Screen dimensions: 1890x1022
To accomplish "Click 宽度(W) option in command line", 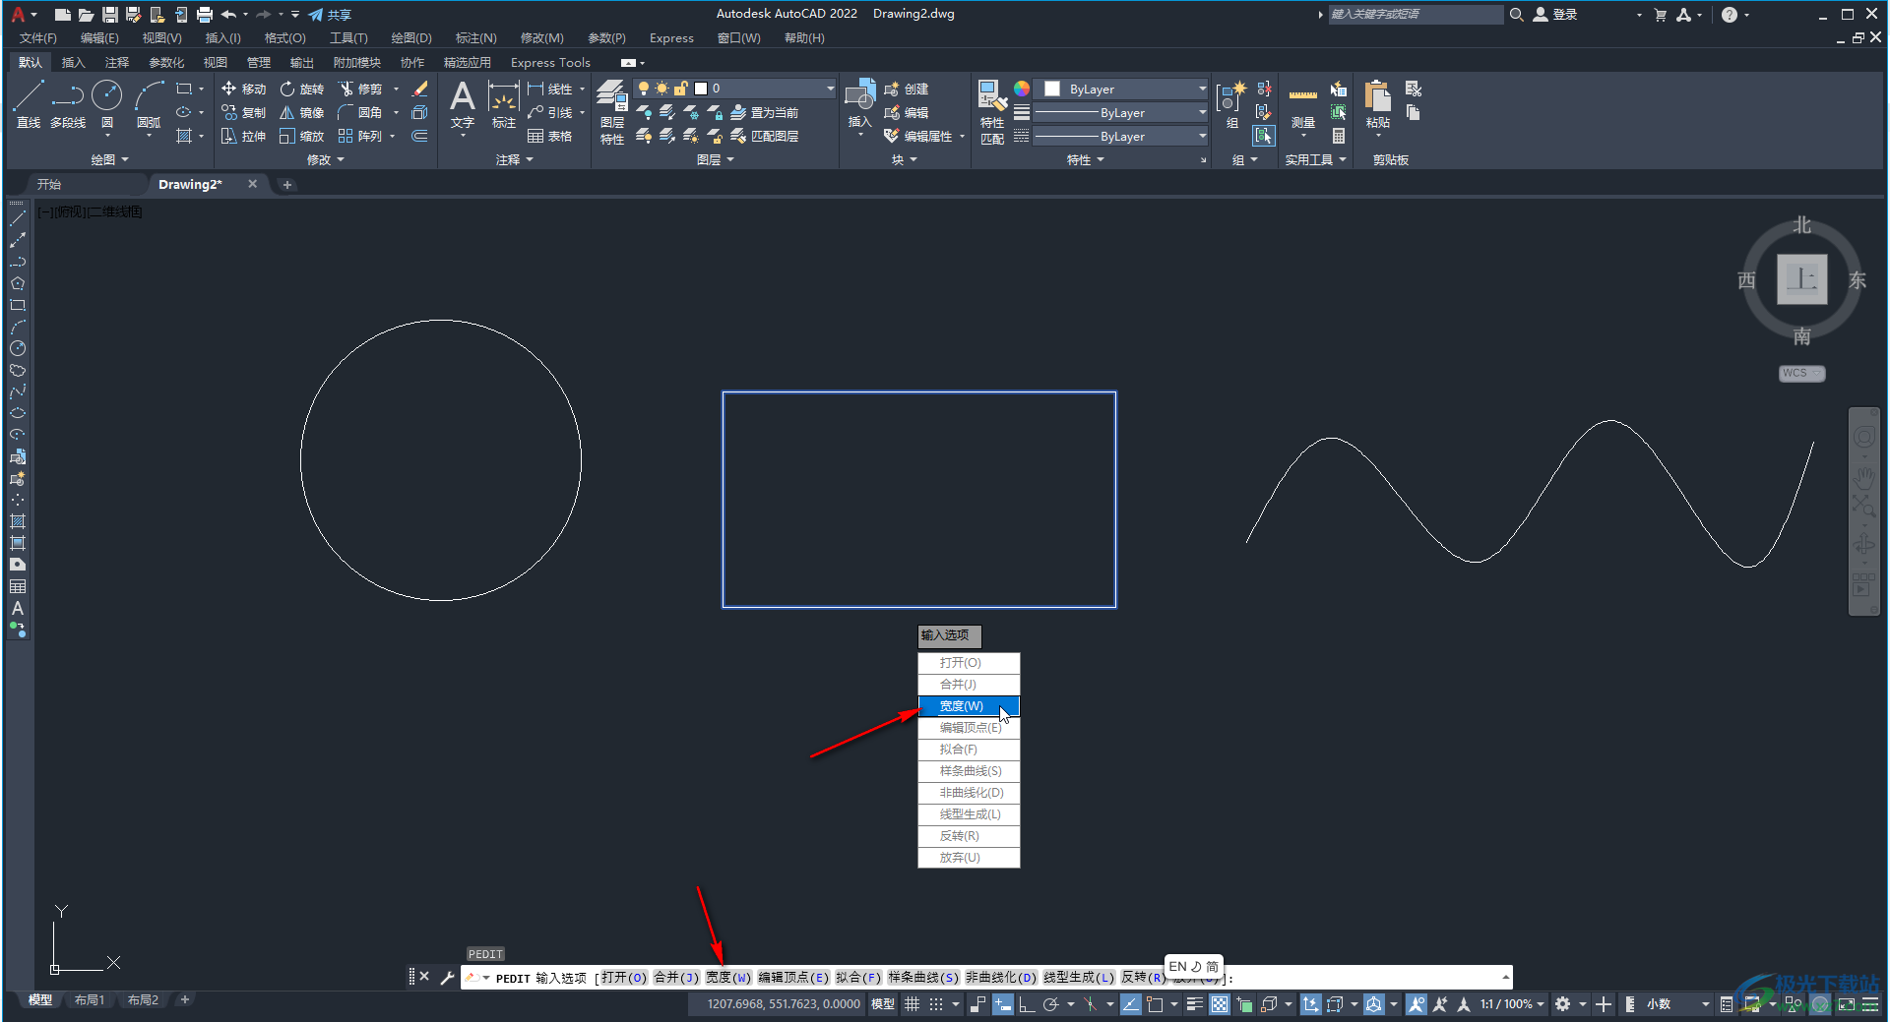I will click(728, 978).
